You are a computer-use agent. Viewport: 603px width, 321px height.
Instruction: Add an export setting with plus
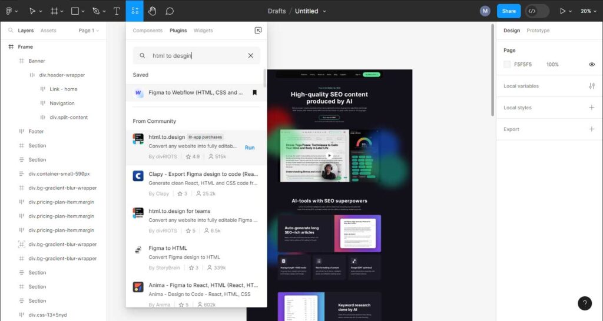point(591,129)
